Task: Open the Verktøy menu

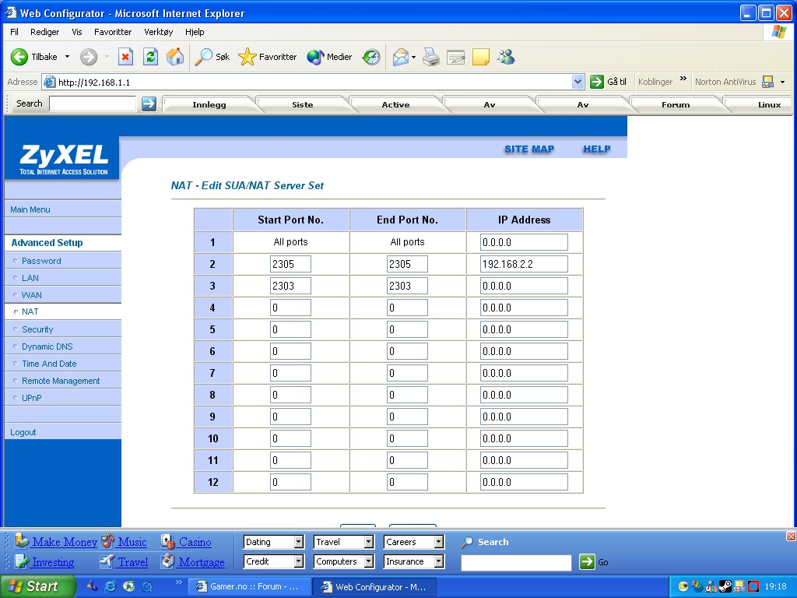Action: point(158,32)
